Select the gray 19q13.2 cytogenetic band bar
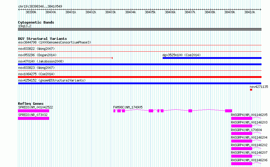 [x=140, y=29]
